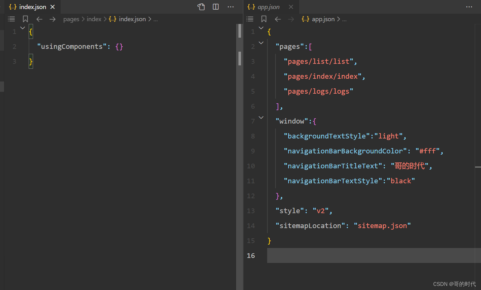Click the "style" key on line 13
The width and height of the screenshot is (481, 290).
[290, 211]
